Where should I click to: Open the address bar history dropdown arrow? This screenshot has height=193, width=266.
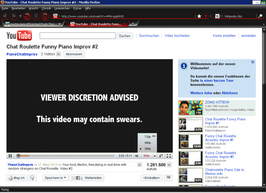coord(206,16)
